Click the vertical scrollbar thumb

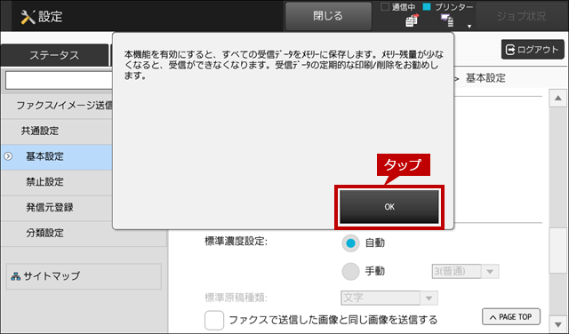[x=558, y=250]
